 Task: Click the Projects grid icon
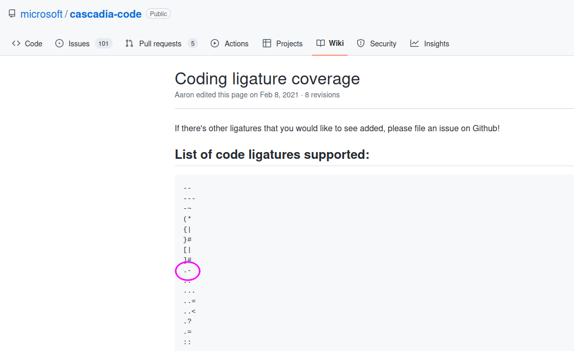coord(267,44)
